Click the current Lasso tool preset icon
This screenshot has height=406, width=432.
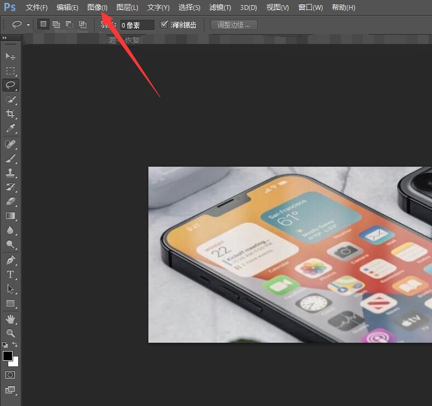click(x=17, y=25)
